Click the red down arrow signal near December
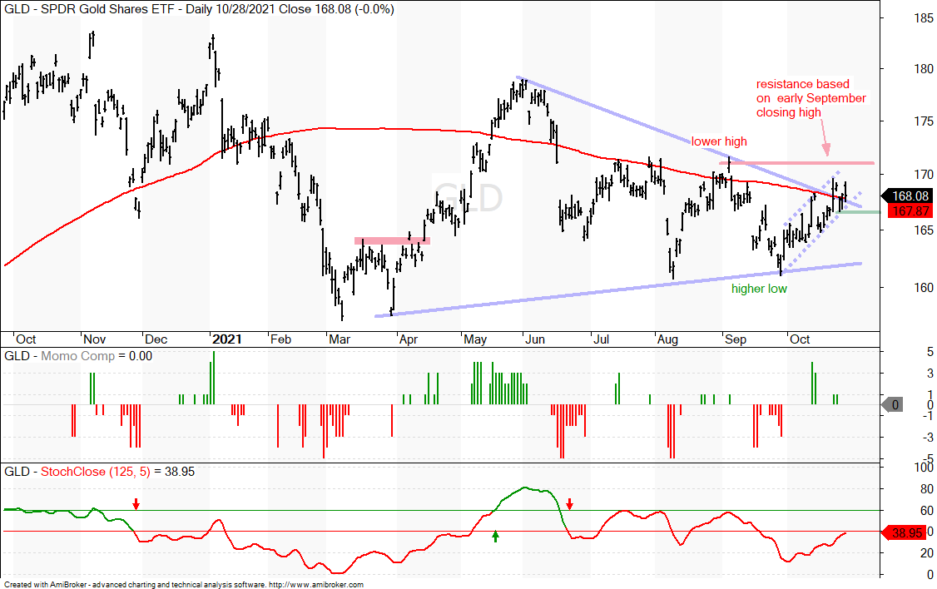Image resolution: width=937 pixels, height=589 pixels. pos(136,504)
